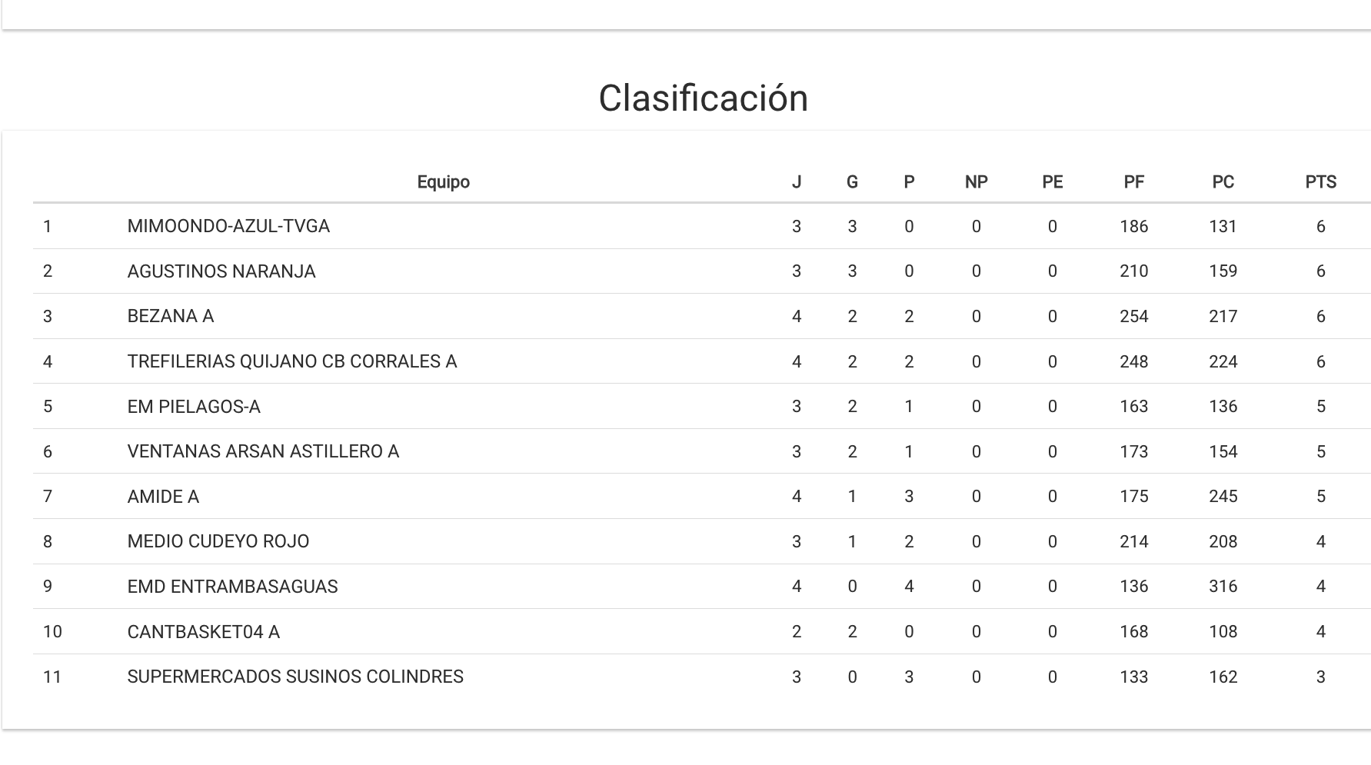Select the EM PIELAGOS-A team name
The height and width of the screenshot is (765, 1371).
click(x=194, y=407)
